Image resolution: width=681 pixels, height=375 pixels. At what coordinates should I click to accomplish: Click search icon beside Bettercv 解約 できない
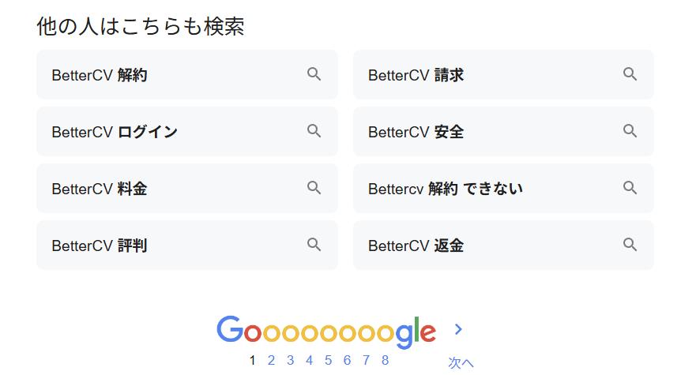click(630, 188)
